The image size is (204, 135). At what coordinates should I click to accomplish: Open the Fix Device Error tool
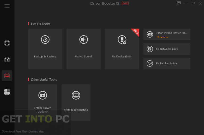(122, 49)
